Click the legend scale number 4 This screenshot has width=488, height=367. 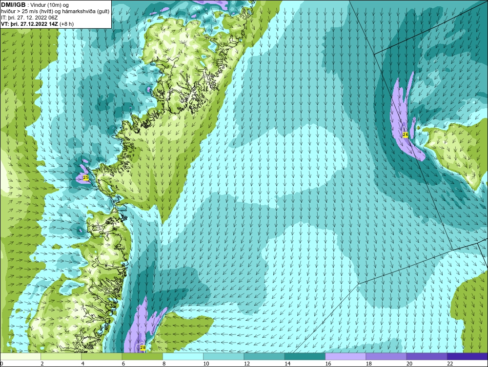click(83, 364)
